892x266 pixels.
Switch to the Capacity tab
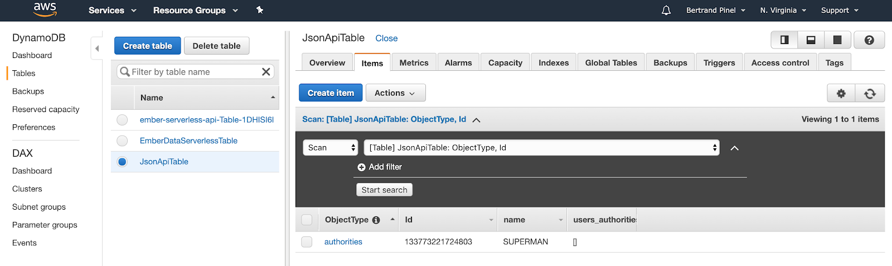pyautogui.click(x=506, y=62)
